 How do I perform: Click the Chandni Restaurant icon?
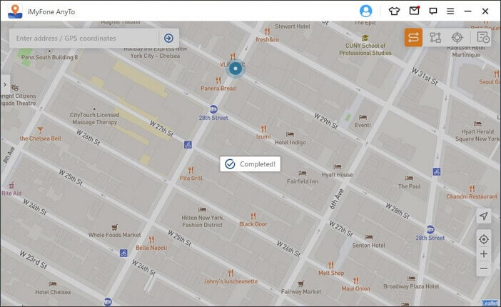pos(472,188)
